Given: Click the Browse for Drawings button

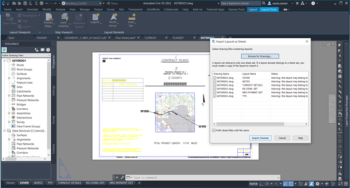Looking at the screenshot, I should pyautogui.click(x=260, y=56).
